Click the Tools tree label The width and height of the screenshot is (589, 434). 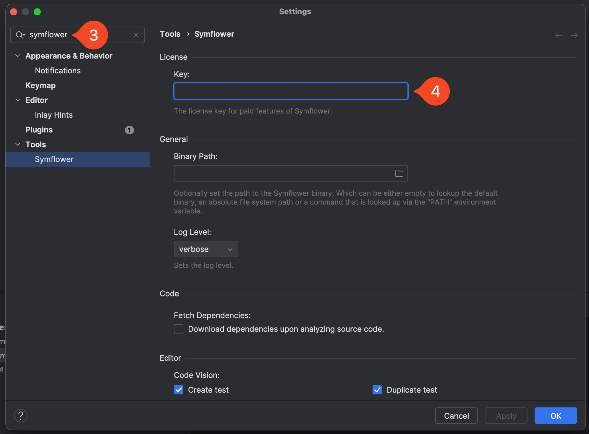pos(36,145)
